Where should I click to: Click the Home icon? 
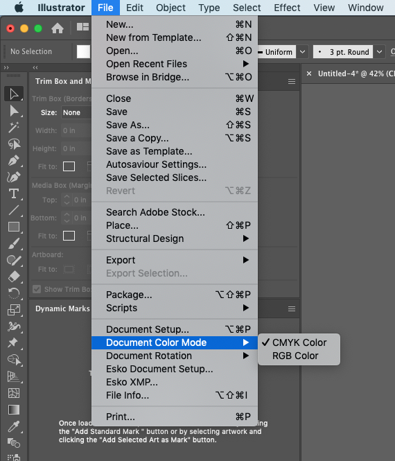[58, 28]
